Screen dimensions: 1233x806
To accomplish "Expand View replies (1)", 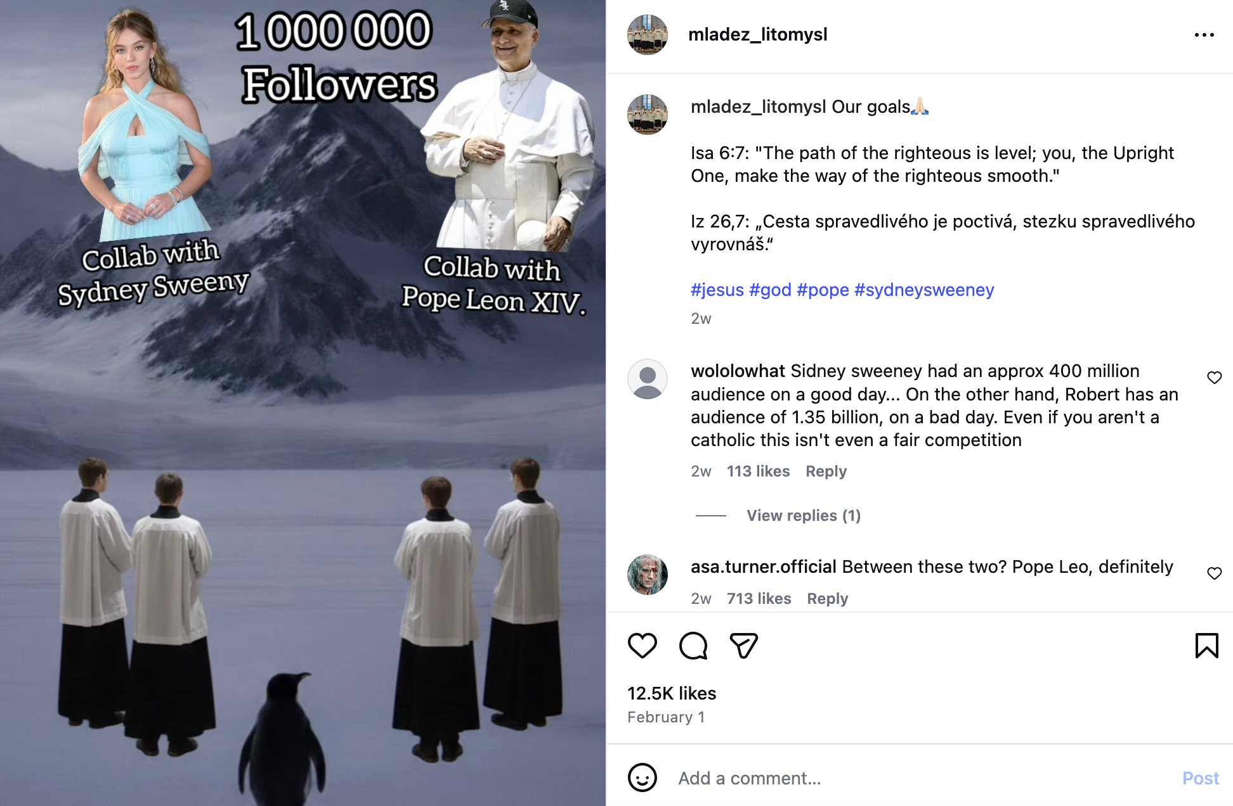I will 804,516.
